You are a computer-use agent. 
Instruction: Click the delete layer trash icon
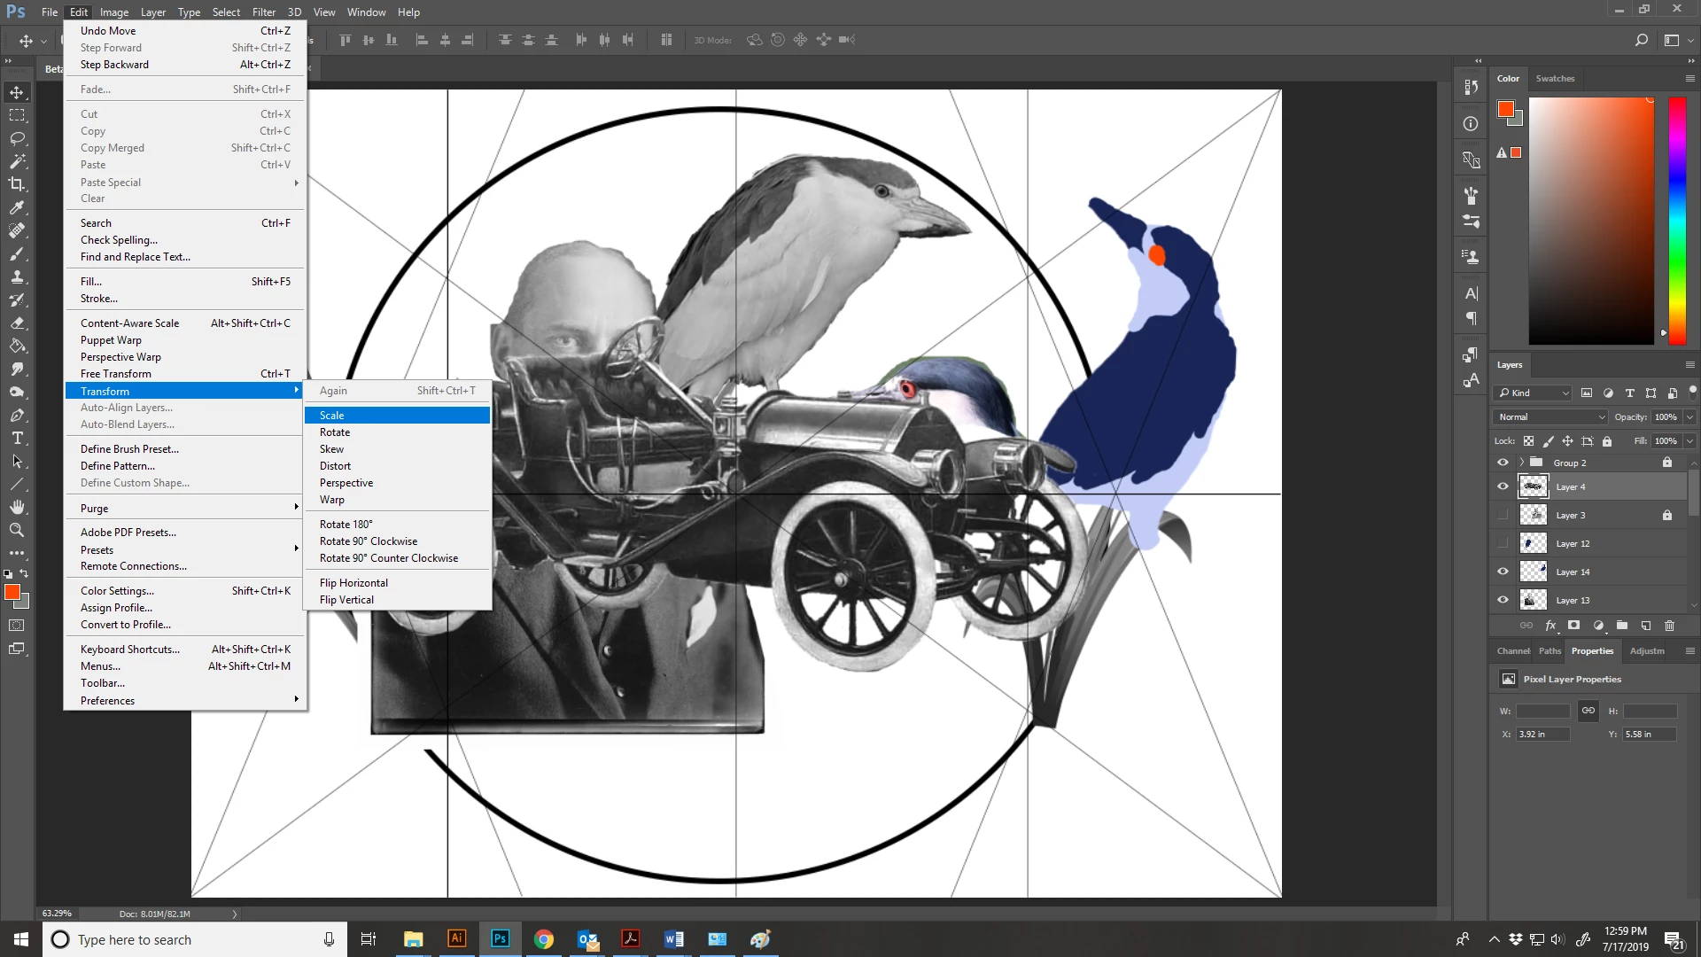click(1669, 626)
